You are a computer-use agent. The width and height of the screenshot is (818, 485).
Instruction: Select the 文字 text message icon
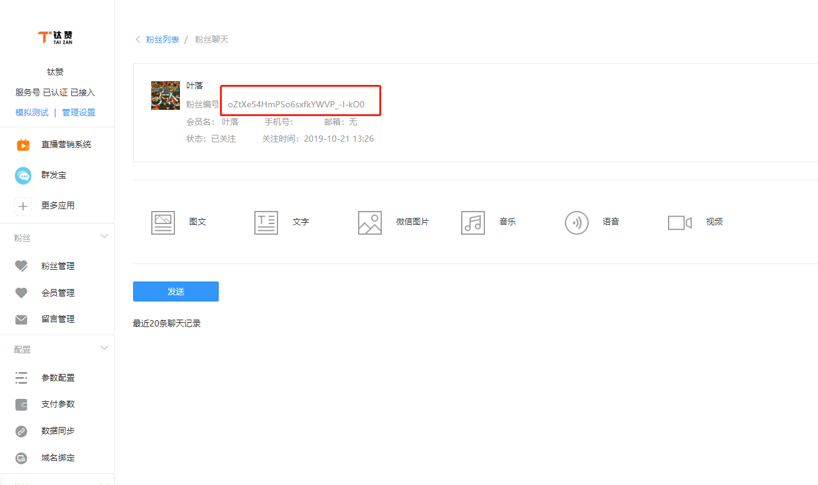pyautogui.click(x=266, y=222)
